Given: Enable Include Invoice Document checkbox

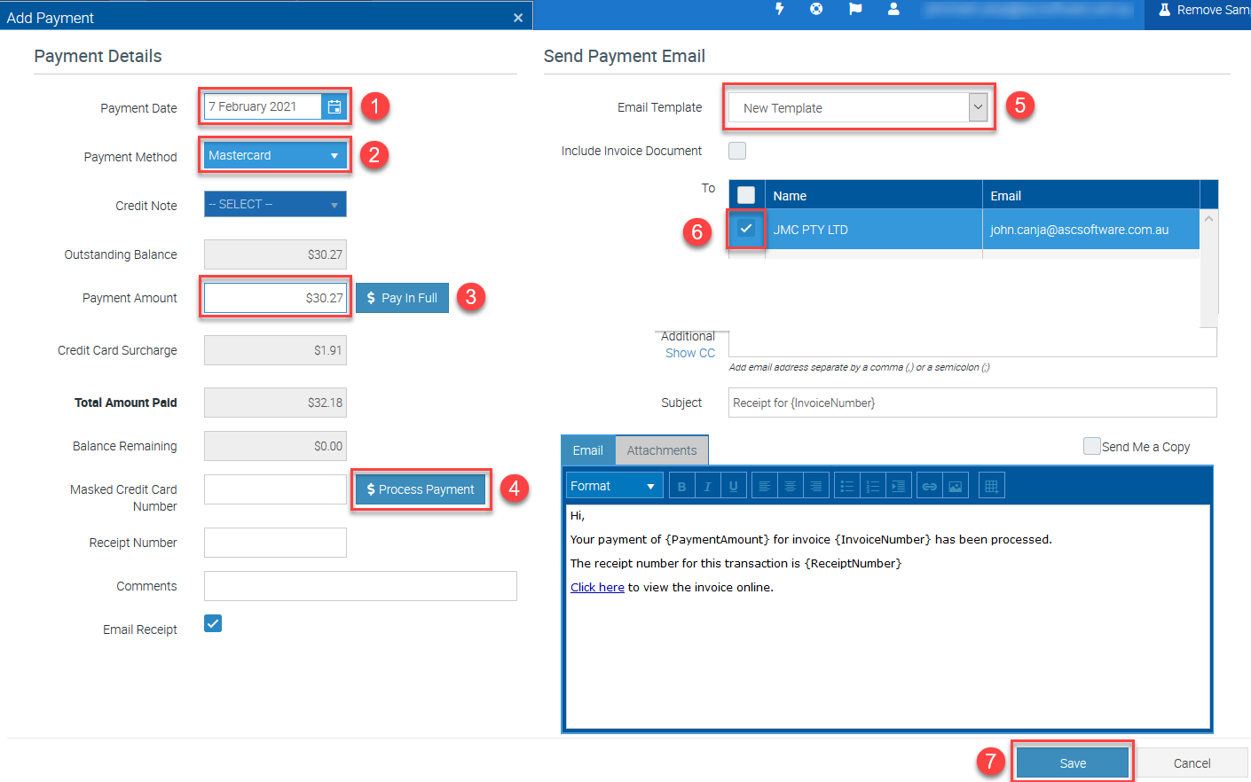Looking at the screenshot, I should coord(737,151).
